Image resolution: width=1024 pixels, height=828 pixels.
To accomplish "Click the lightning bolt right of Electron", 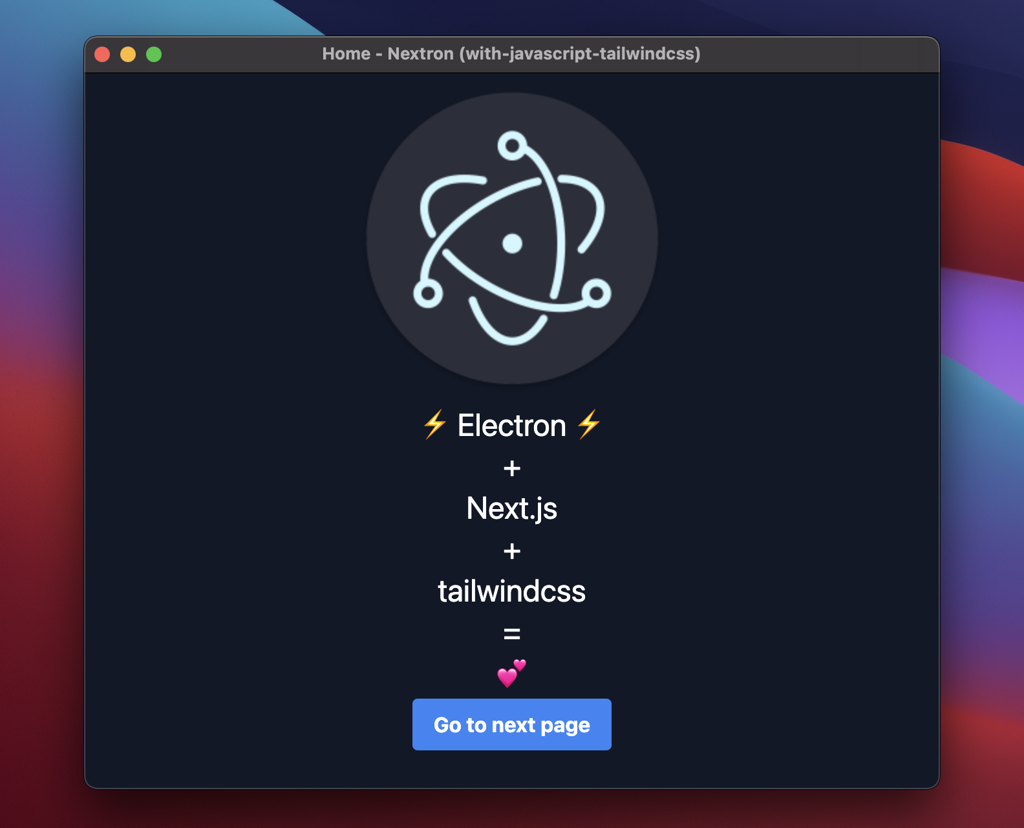I will (x=589, y=425).
